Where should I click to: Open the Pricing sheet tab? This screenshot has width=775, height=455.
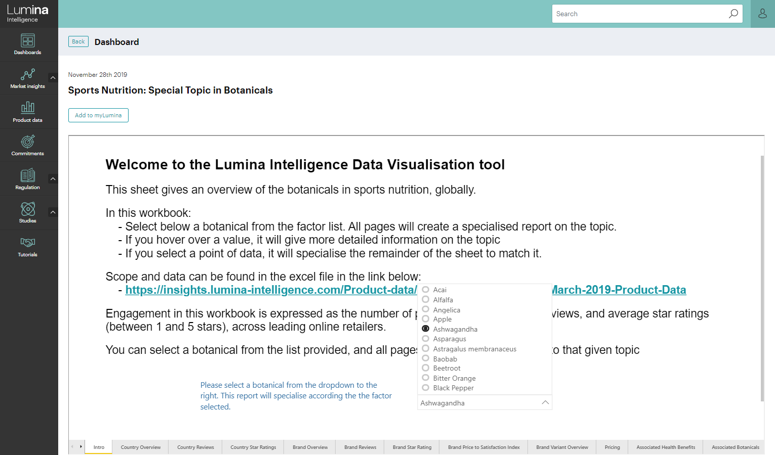(612, 447)
